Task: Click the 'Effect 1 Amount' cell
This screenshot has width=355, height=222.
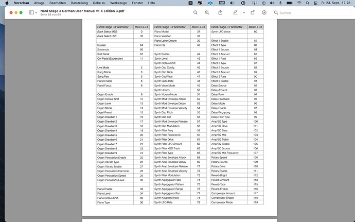Action: point(229,54)
